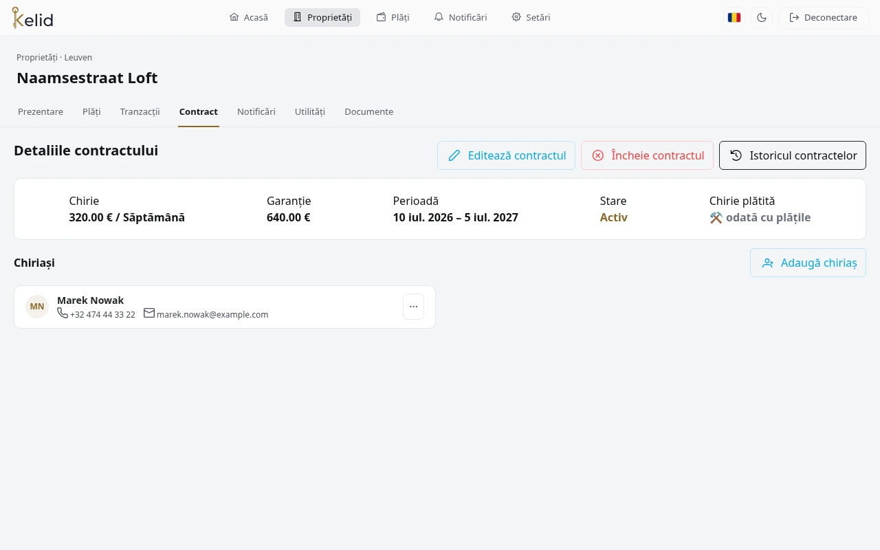
Task: Open the Documente tab
Action: pos(369,111)
